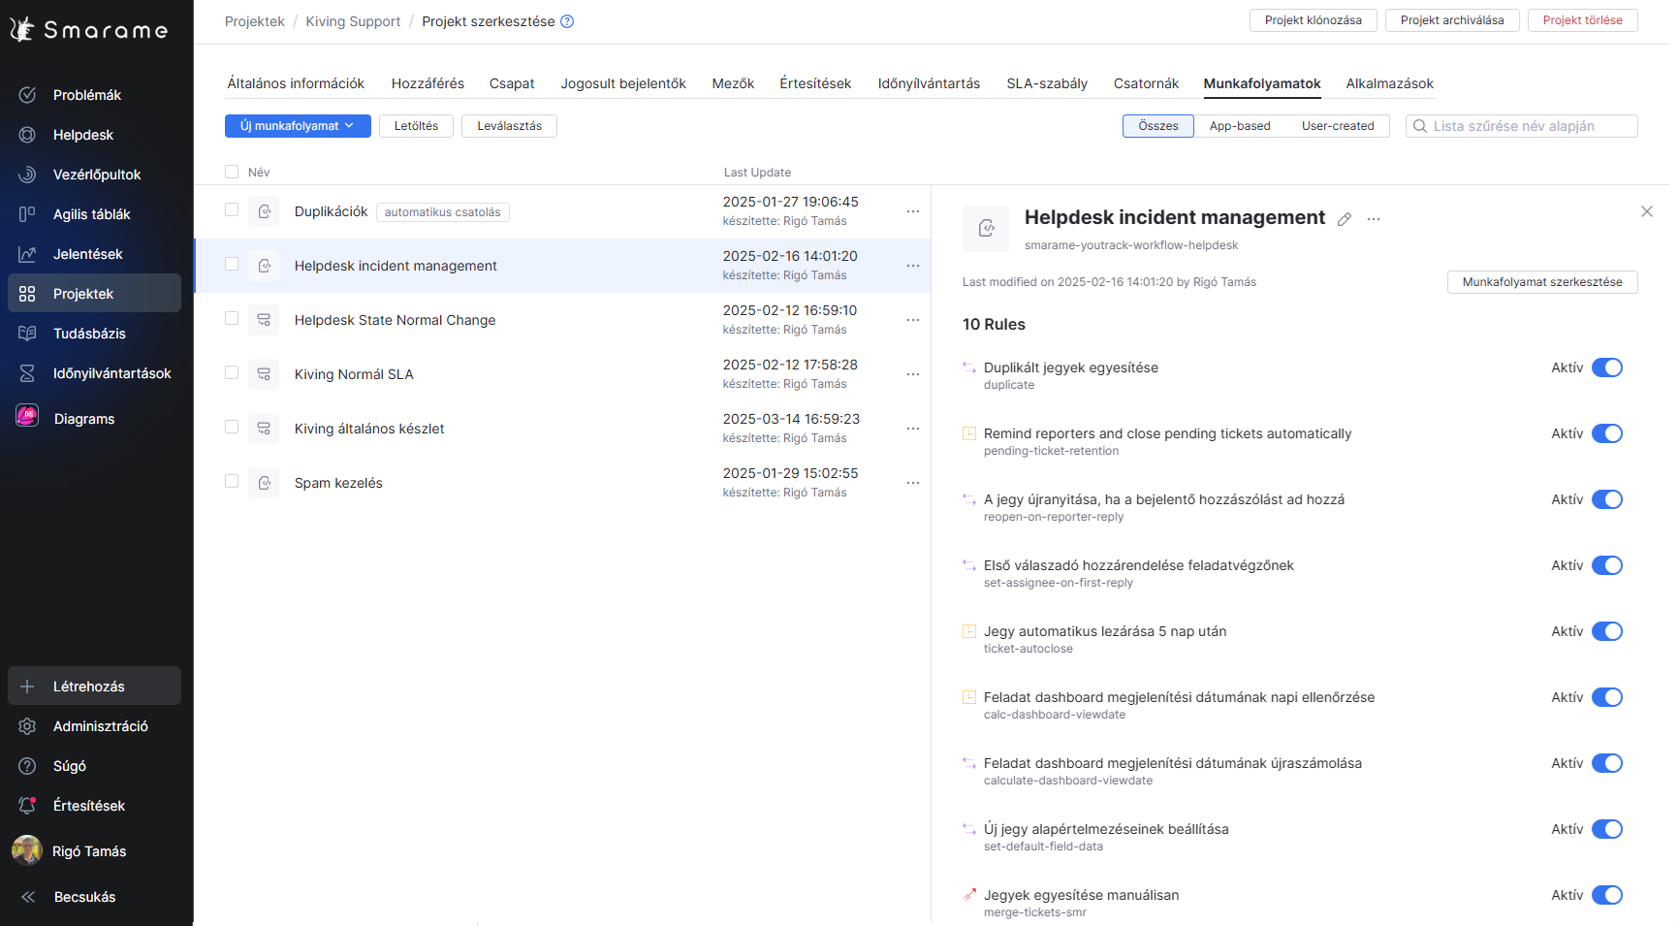Open the ellipsis menu beside the workflow title
This screenshot has height=926, width=1677.
pos(1374,219)
